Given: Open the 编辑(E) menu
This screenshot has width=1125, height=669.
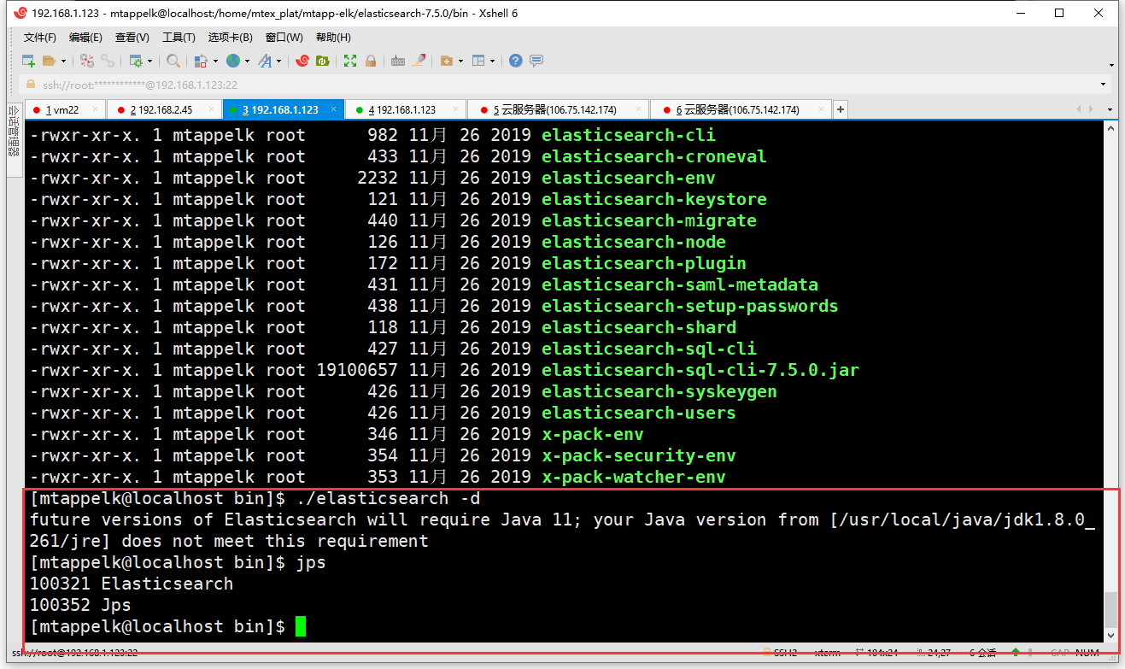Looking at the screenshot, I should tap(85, 38).
